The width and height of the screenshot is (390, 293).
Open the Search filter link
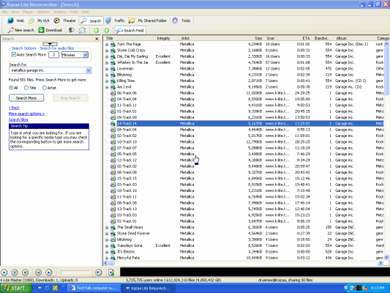click(x=18, y=119)
